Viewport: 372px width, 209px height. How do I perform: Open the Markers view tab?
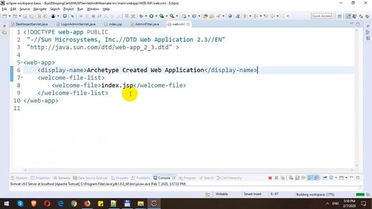tap(19, 178)
